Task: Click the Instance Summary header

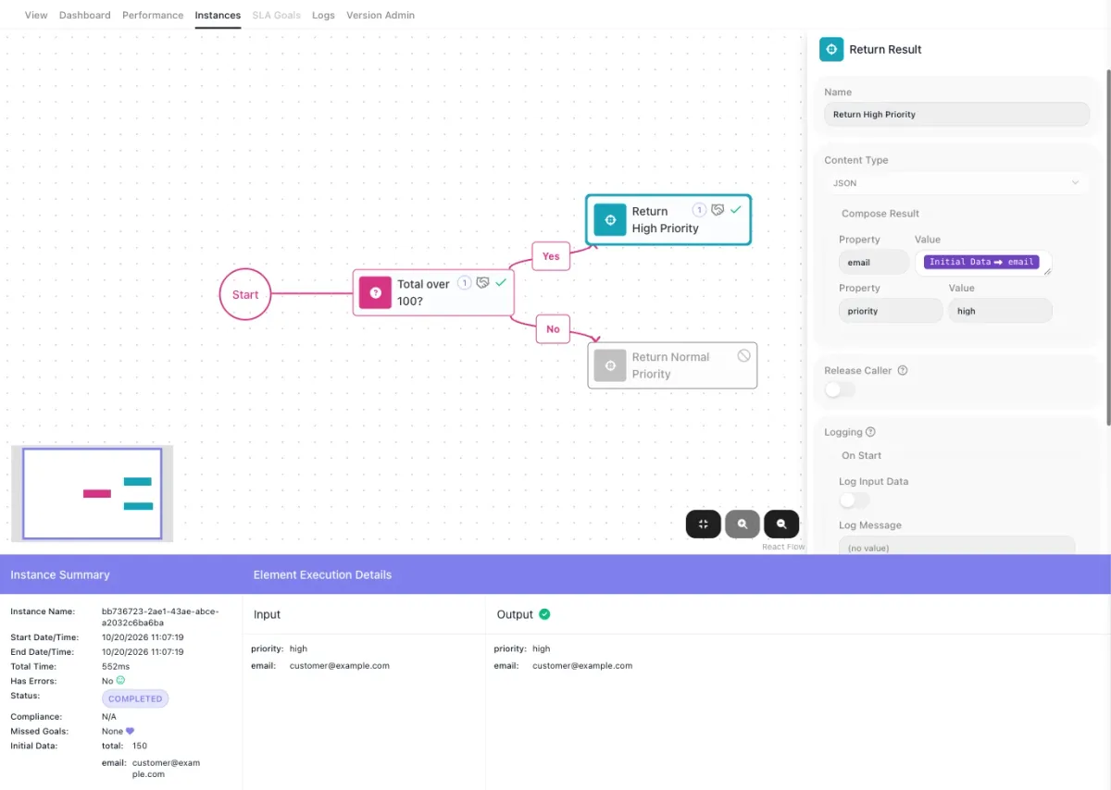Action: coord(60,574)
